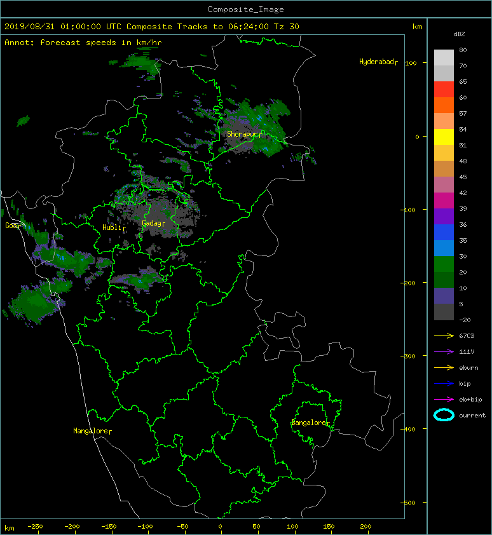Click the eburn arrow legend icon
This screenshot has height=535, width=492.
click(x=444, y=367)
